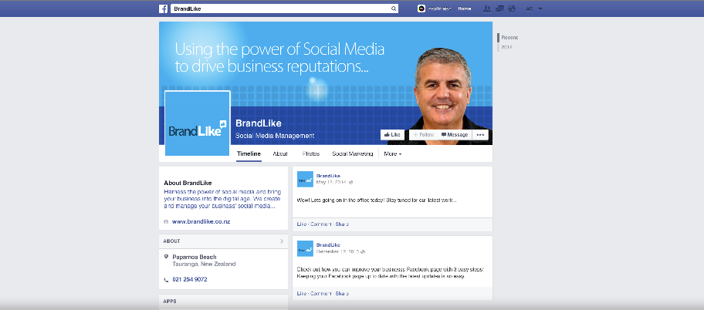
Task: Open the About tab
Action: 280,154
